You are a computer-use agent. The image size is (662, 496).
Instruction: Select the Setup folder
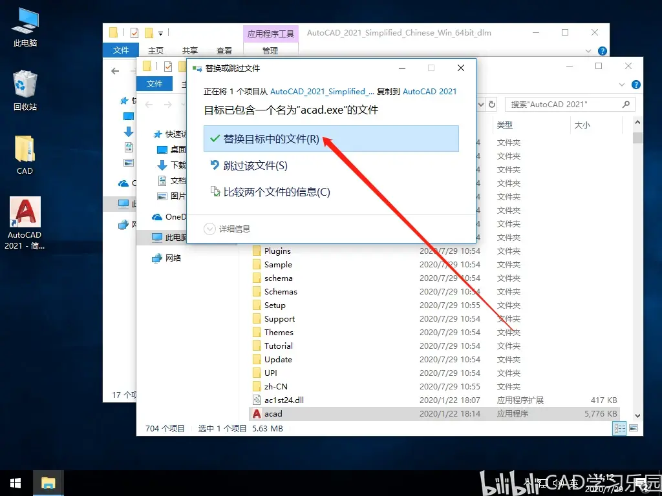click(275, 305)
